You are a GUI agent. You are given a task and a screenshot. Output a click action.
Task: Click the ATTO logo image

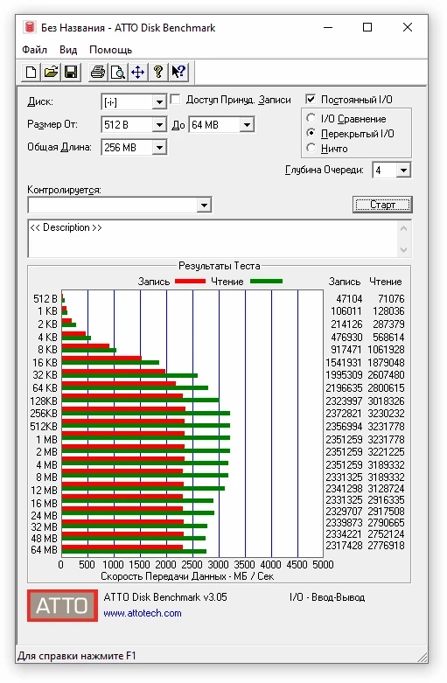(62, 605)
